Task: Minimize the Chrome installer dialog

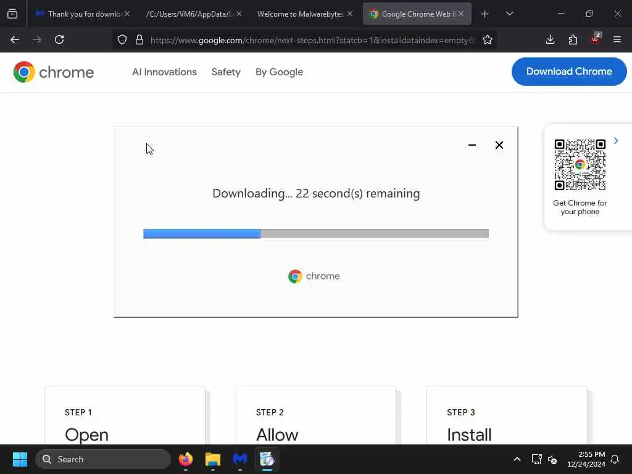Action: tap(472, 145)
